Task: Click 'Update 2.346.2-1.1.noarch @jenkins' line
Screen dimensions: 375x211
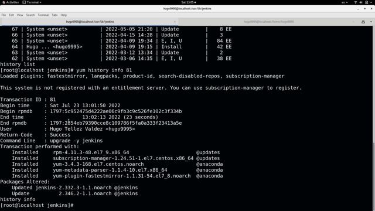Action: coord(74,193)
